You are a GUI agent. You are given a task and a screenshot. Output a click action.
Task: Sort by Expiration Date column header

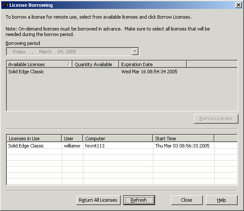click(152, 64)
